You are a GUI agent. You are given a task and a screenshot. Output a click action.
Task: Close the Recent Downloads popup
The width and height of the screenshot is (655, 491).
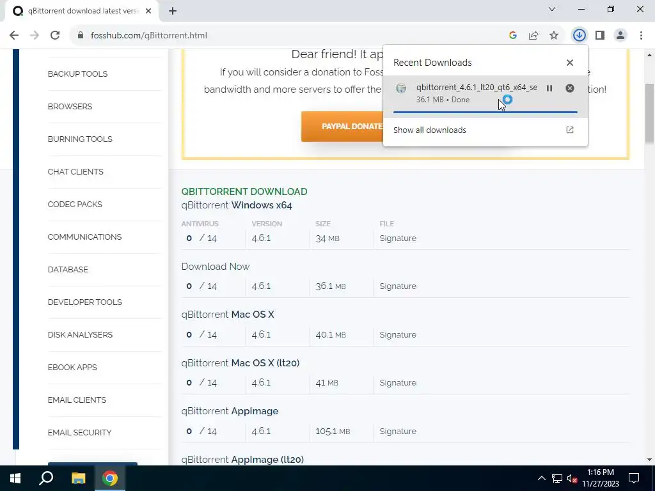pos(570,63)
